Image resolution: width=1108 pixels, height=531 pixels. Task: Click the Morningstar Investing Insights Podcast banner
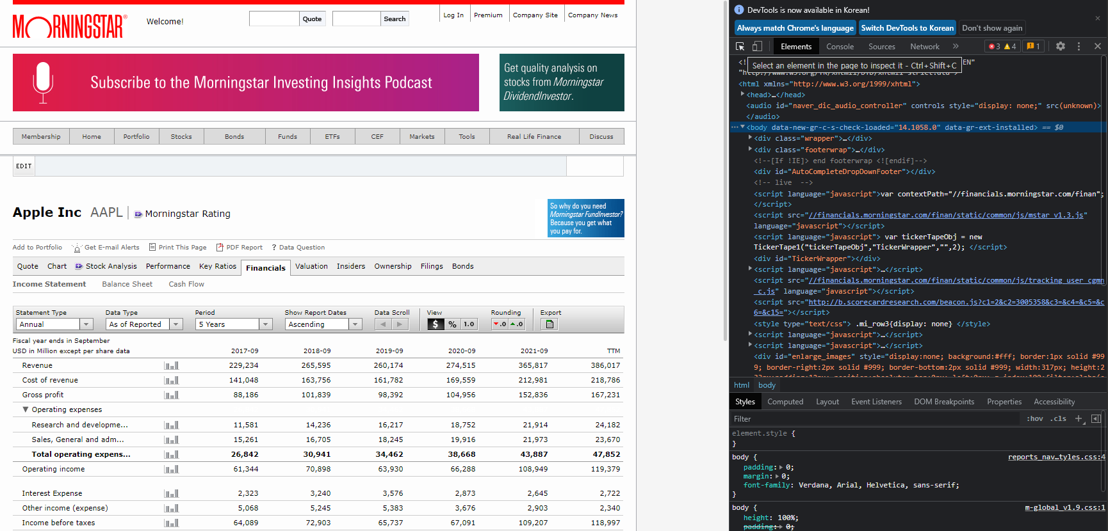[x=246, y=83]
